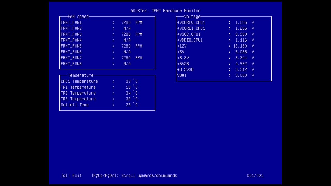This screenshot has width=331, height=186.
Task: Click the FRNT_FAN3 label
Action: (x=71, y=34)
